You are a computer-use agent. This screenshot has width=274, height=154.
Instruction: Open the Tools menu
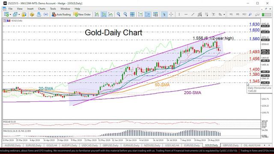click(x=53, y=9)
